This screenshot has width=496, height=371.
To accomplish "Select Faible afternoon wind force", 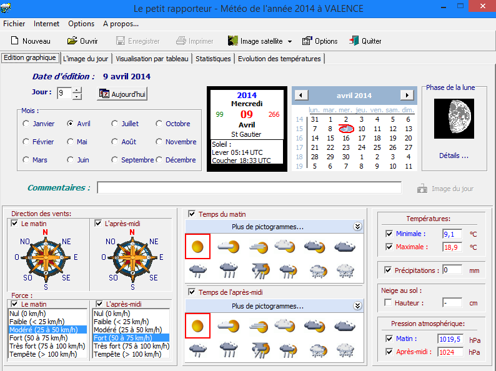I will [x=131, y=322].
